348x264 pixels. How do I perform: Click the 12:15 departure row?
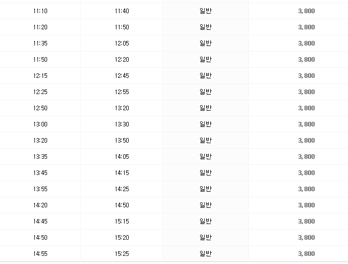click(41, 76)
